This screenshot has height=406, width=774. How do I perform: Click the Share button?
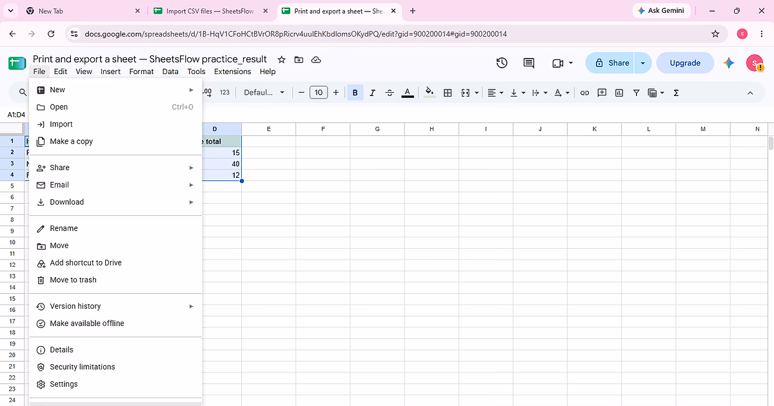pyautogui.click(x=610, y=63)
